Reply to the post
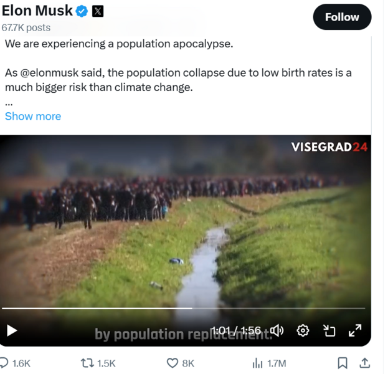Viewport: 388px width, 374px height. click(x=5, y=363)
